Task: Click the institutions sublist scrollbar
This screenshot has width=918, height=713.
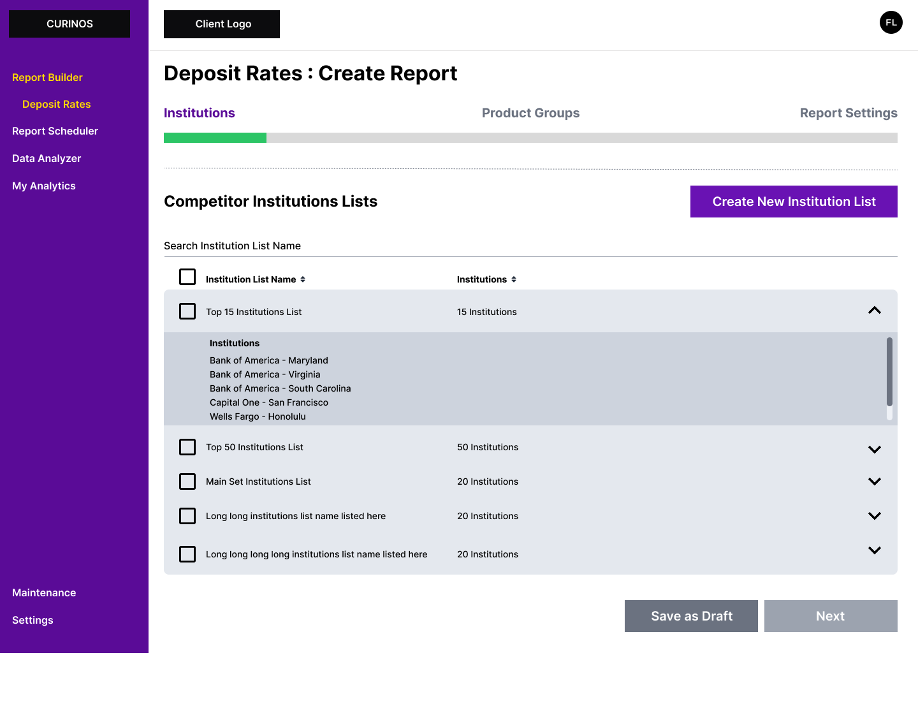Action: (889, 372)
